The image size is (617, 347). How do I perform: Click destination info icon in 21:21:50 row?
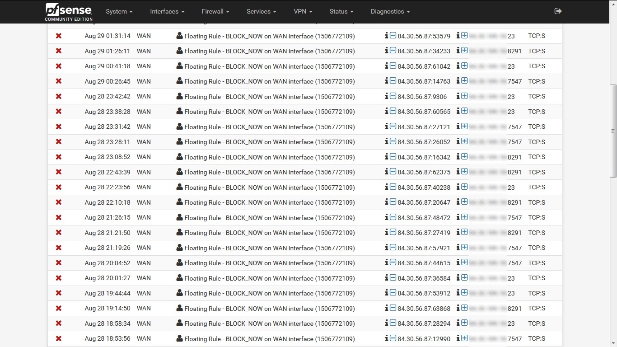[458, 232]
